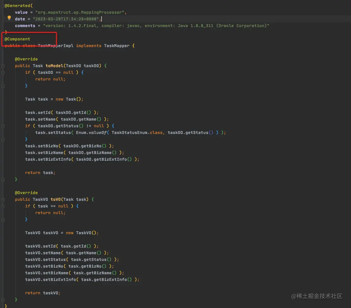Click 'return null;' inside the toModel method
This screenshot has width=351, height=308.
tap(50, 79)
